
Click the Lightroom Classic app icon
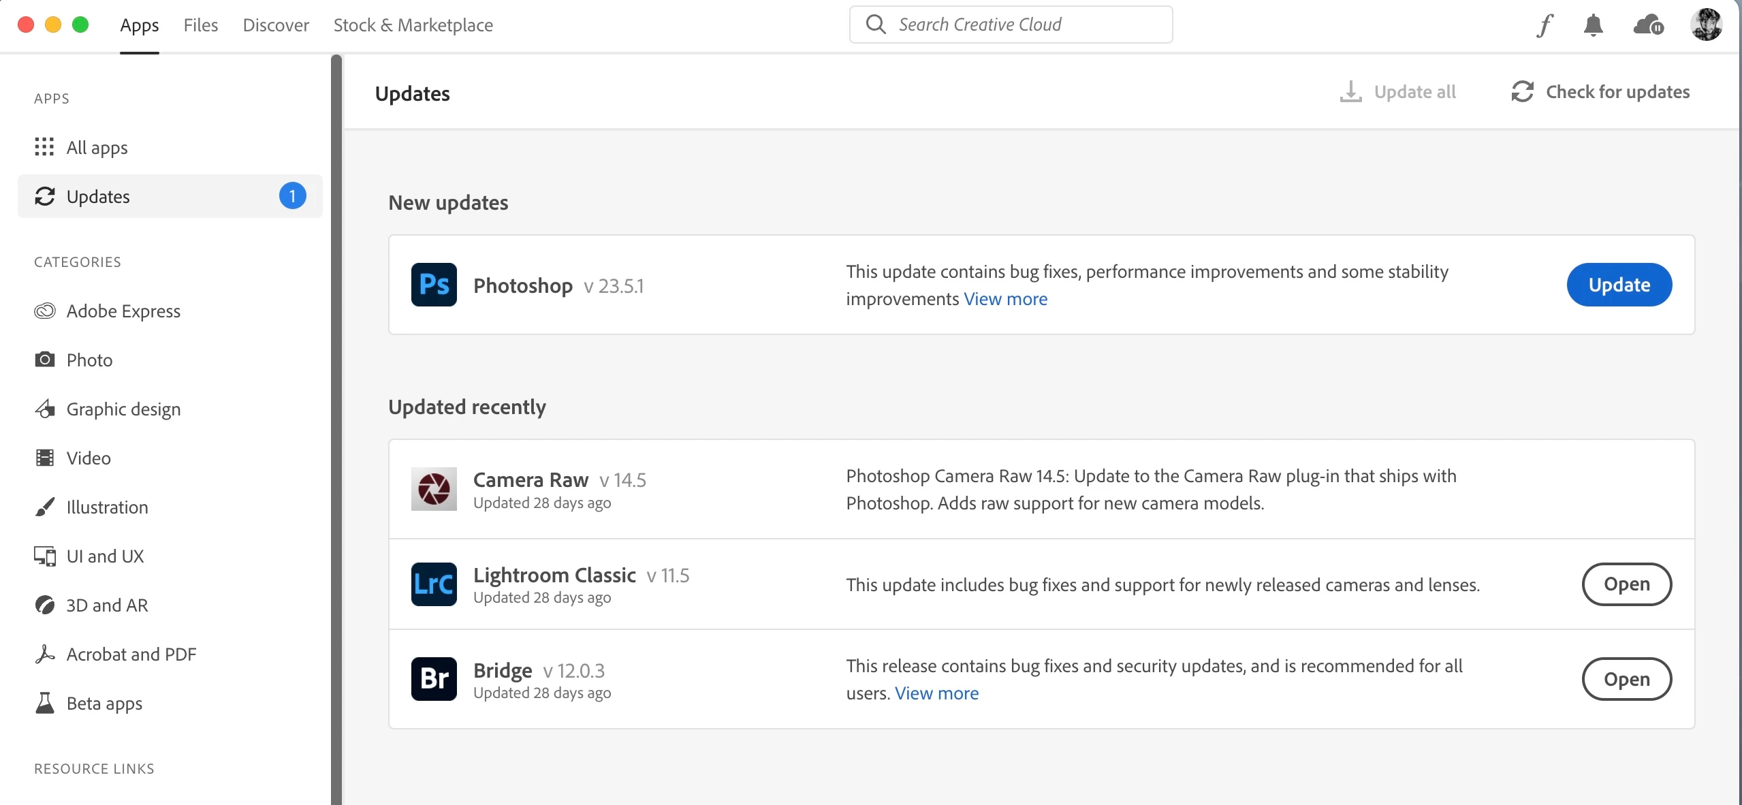434,584
